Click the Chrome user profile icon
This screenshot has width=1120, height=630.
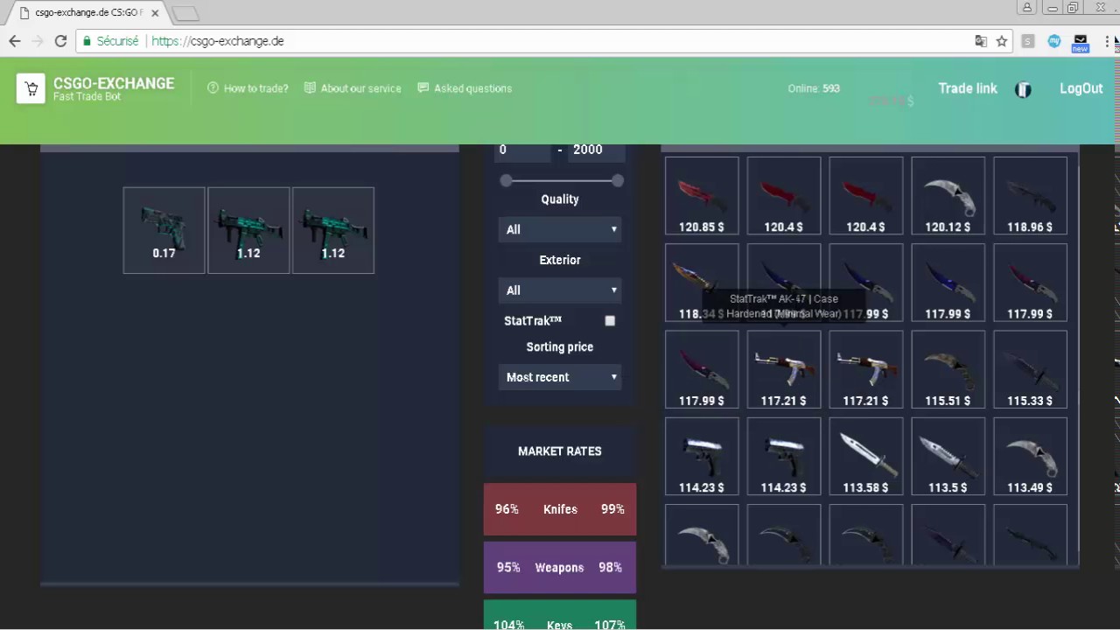click(x=1027, y=8)
